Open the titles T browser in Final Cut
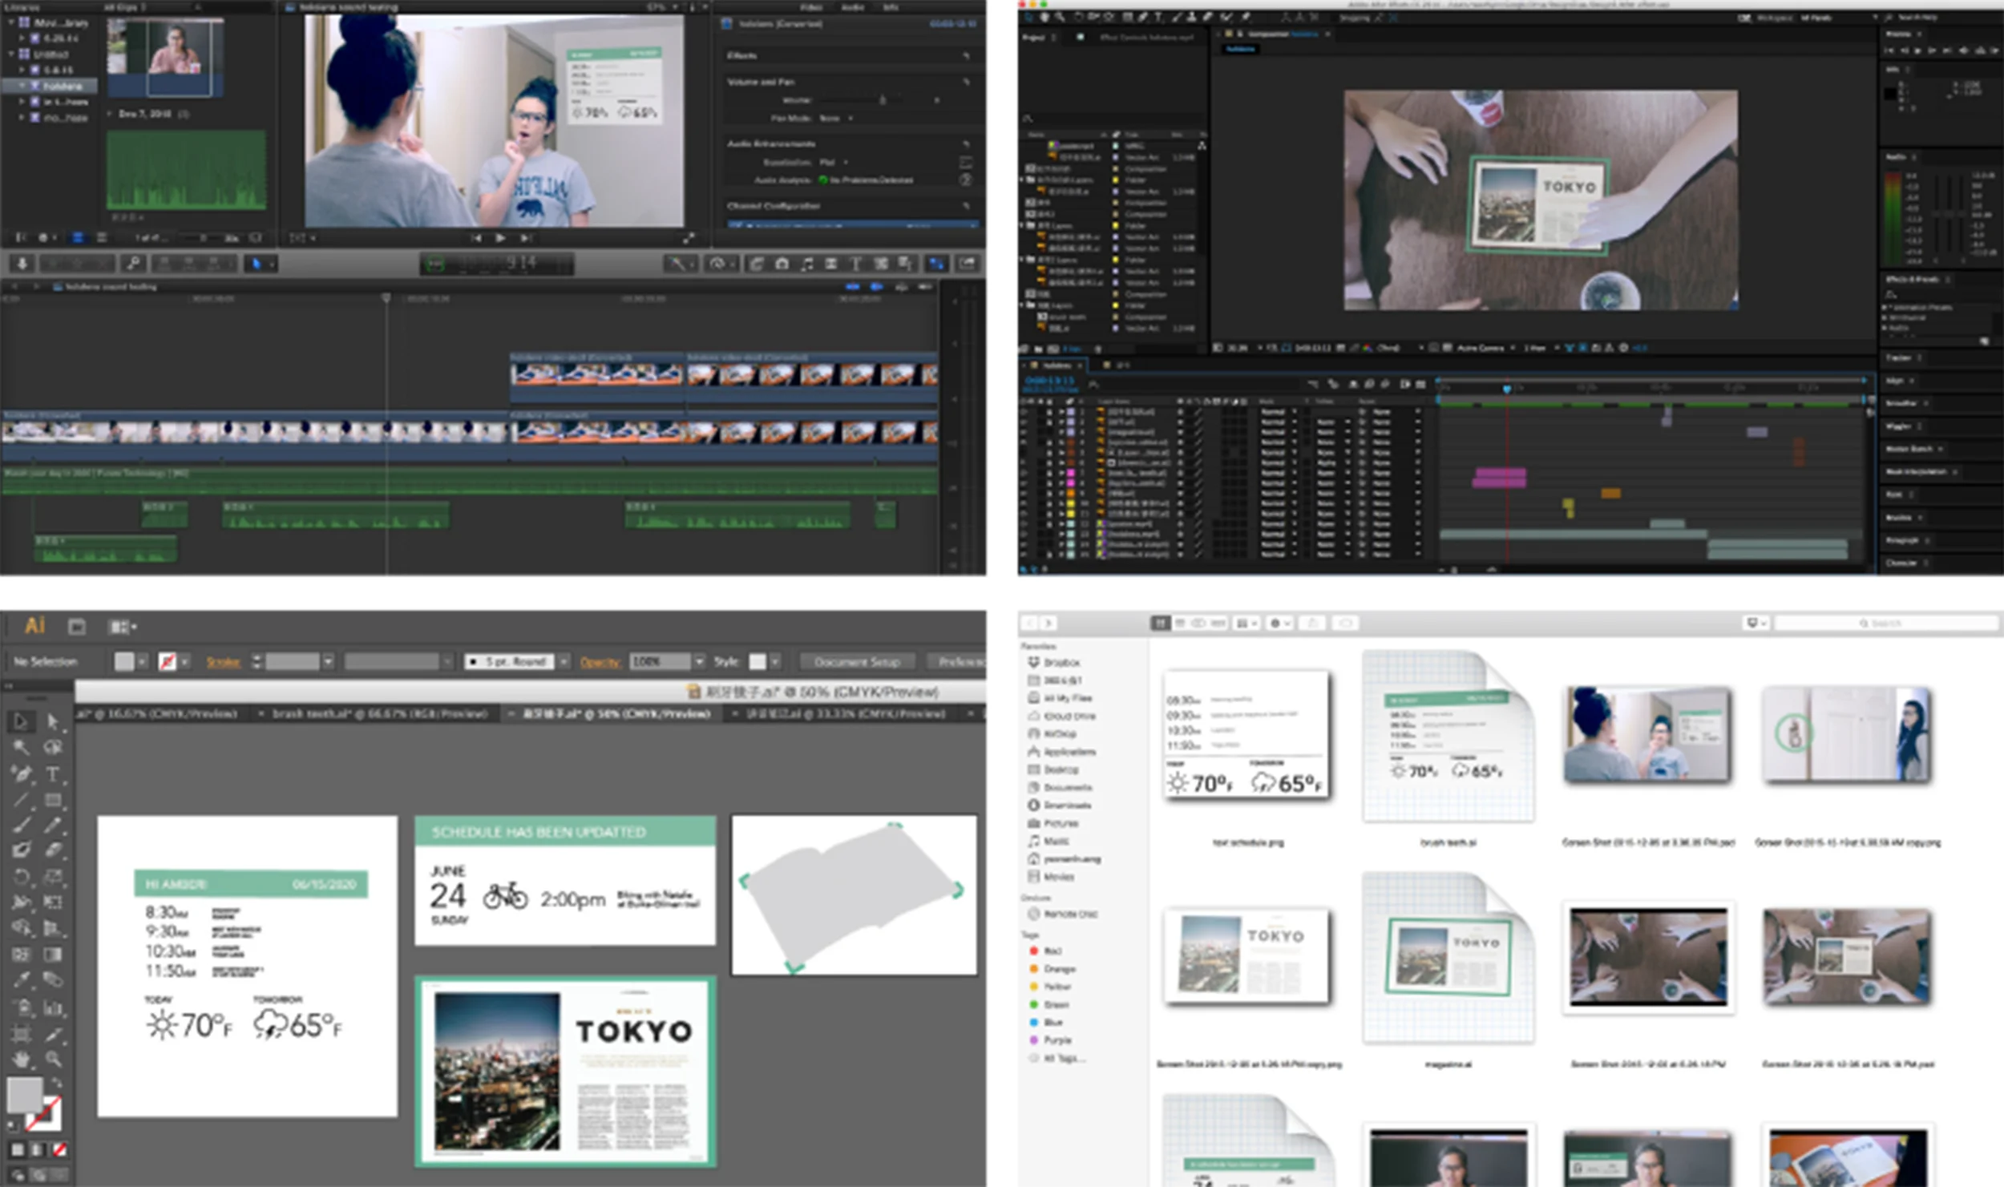 pos(855,264)
